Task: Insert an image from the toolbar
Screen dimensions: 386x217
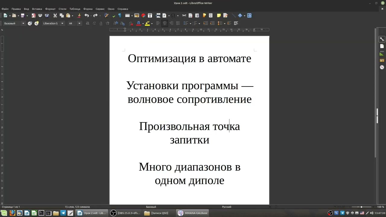Action: (137, 15)
